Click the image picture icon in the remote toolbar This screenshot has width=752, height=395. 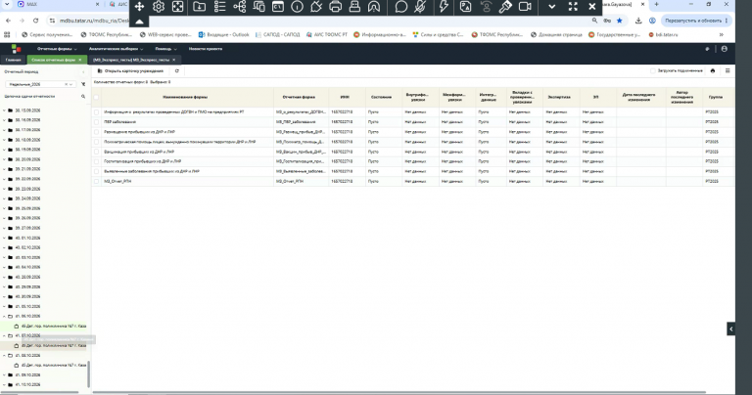(465, 7)
